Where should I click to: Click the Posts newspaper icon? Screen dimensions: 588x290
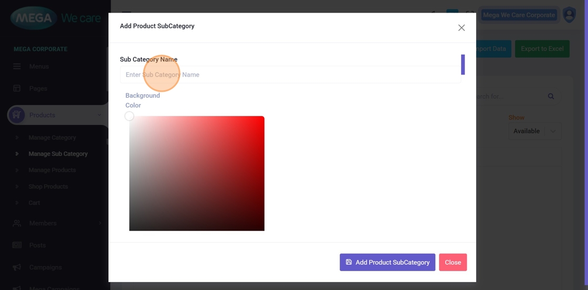click(x=17, y=245)
